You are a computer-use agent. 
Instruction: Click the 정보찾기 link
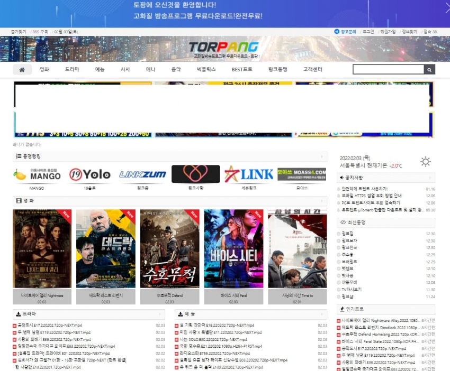pyautogui.click(x=410, y=32)
